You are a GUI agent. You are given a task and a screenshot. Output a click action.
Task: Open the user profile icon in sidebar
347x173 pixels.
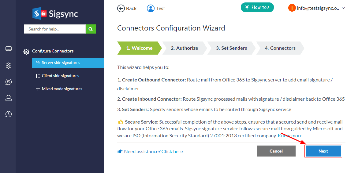tap(9, 98)
